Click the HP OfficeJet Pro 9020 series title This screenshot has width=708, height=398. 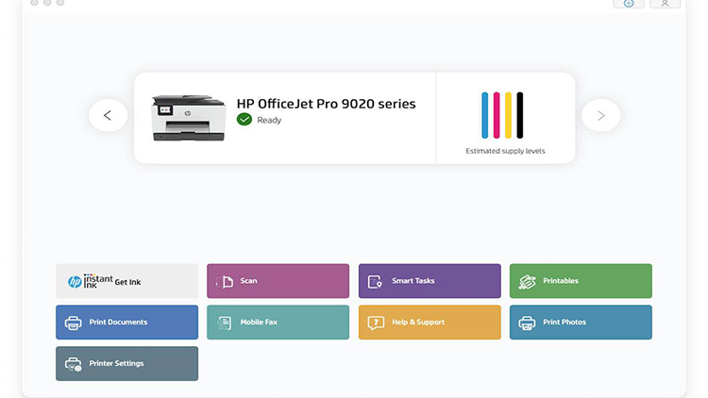pyautogui.click(x=326, y=104)
